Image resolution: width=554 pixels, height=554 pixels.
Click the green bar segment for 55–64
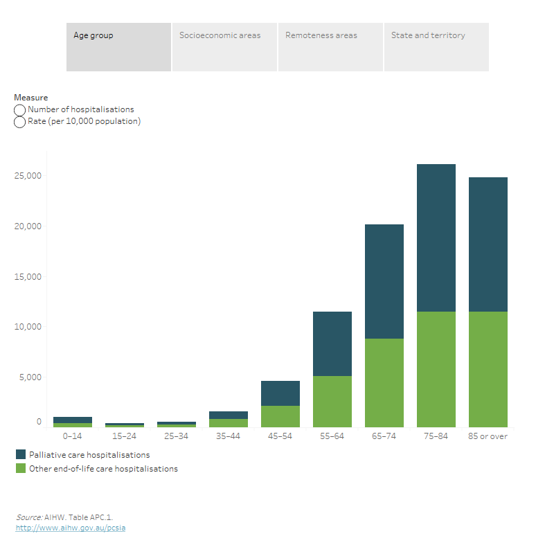pyautogui.click(x=332, y=401)
